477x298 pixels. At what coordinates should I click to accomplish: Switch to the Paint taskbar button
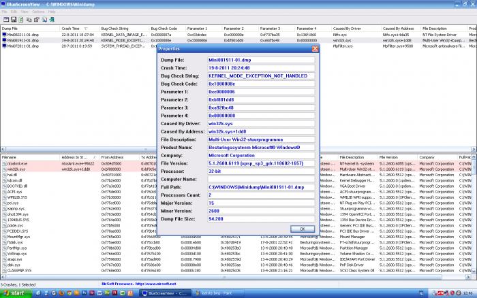tap(219, 293)
